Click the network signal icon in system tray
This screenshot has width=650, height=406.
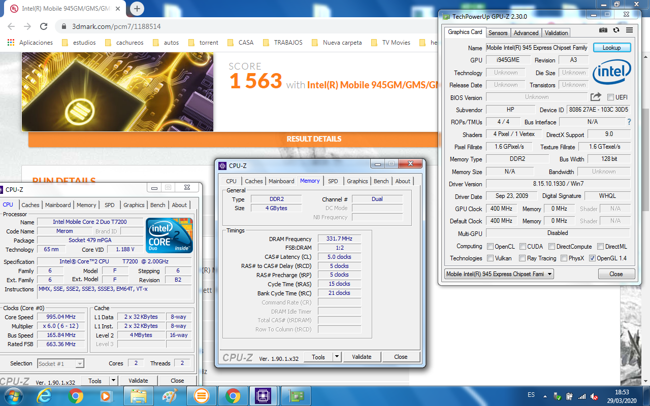point(582,396)
